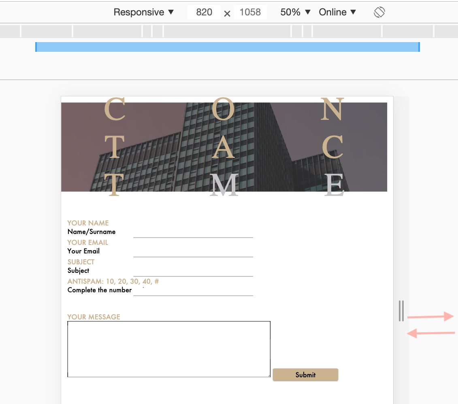Click the antispam number completion field
This screenshot has width=458, height=404.
tap(193, 293)
